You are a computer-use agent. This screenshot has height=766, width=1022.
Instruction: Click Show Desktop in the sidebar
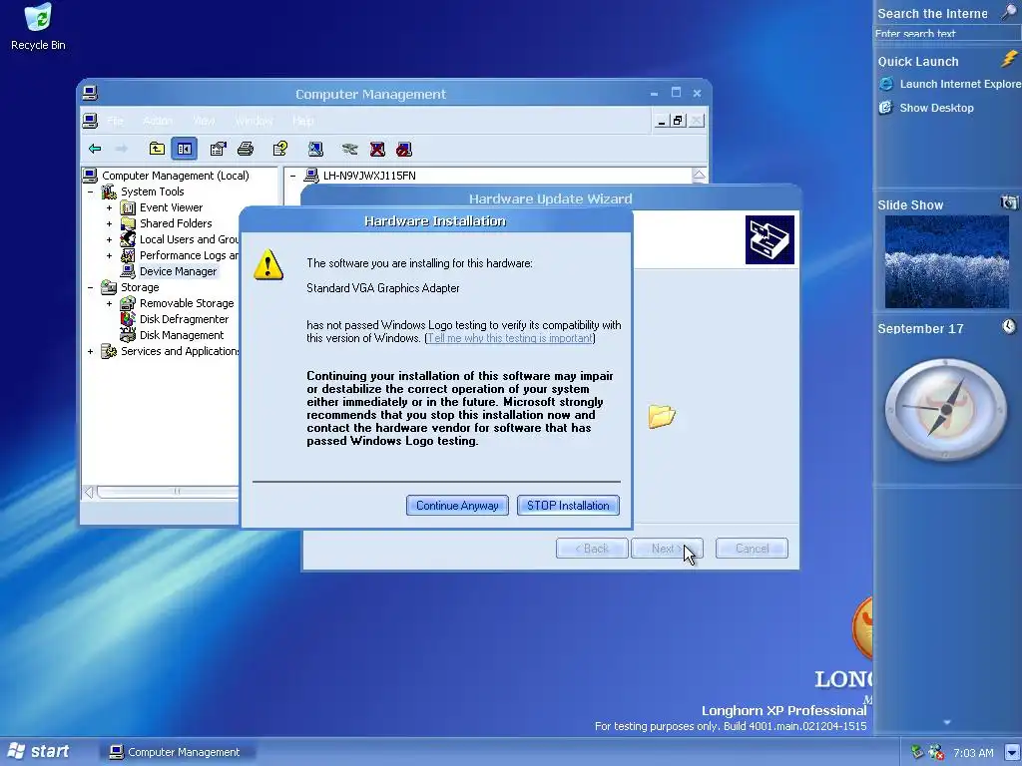pyautogui.click(x=926, y=108)
